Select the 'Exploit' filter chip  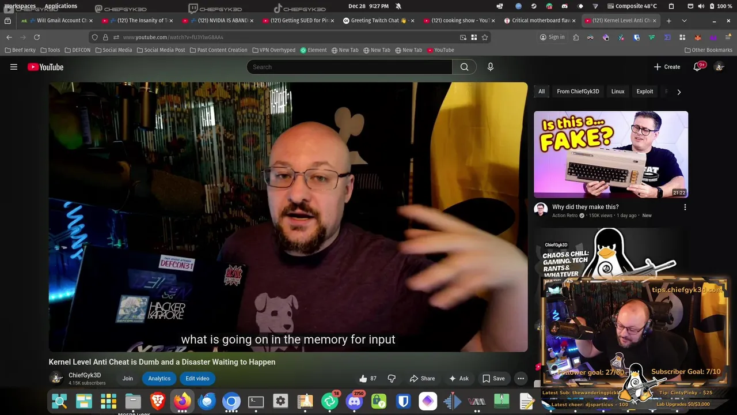pyautogui.click(x=644, y=92)
